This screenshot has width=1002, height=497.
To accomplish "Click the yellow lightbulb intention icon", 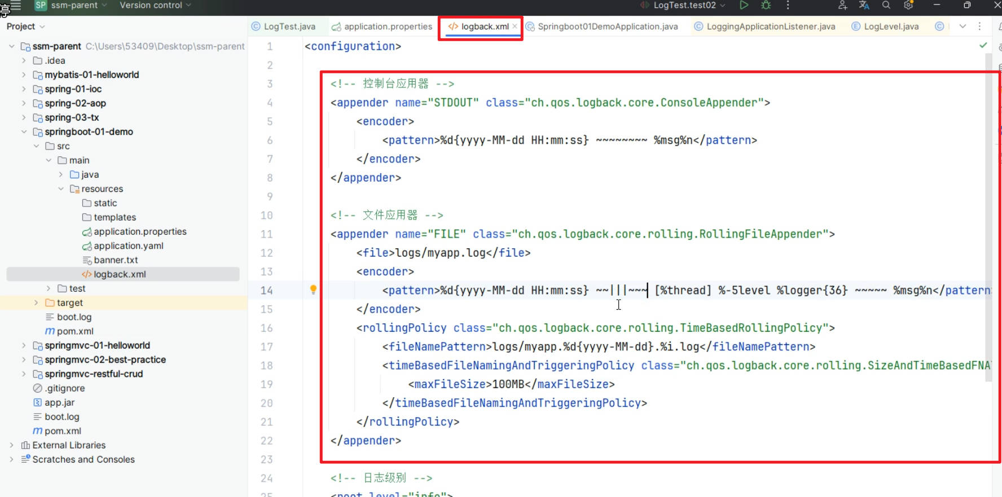I will pyautogui.click(x=313, y=289).
